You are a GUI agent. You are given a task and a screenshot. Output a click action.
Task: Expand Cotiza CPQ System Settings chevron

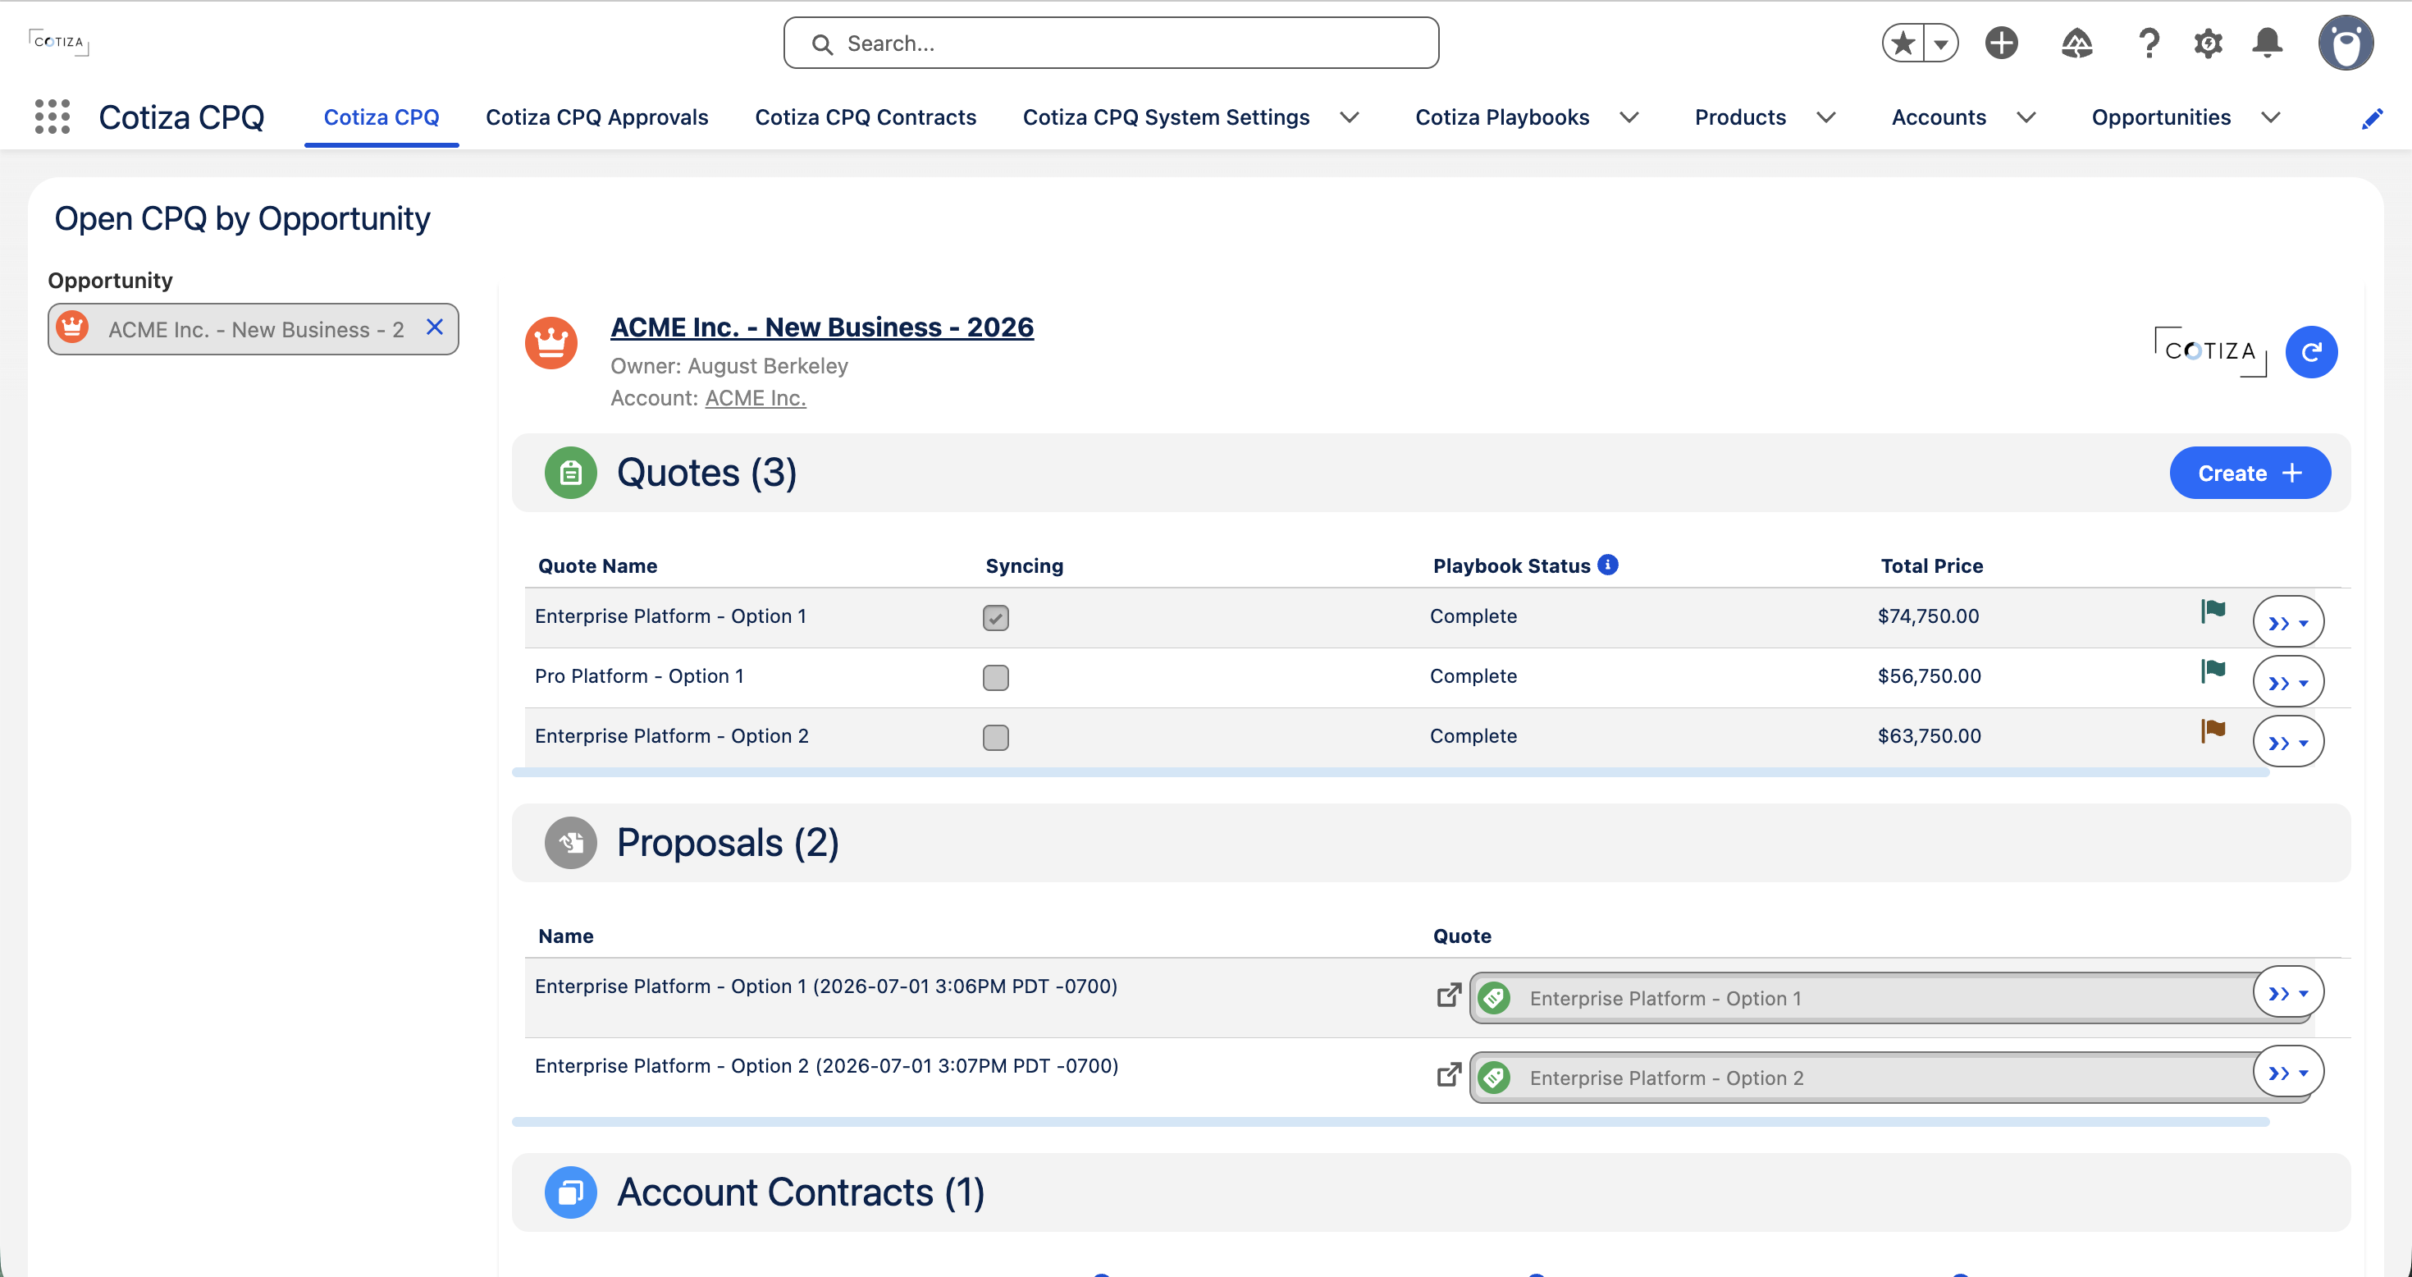pyautogui.click(x=1348, y=118)
